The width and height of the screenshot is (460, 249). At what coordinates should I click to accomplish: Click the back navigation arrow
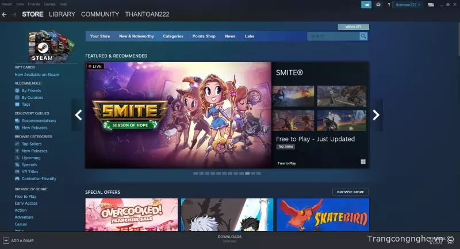(5, 14)
